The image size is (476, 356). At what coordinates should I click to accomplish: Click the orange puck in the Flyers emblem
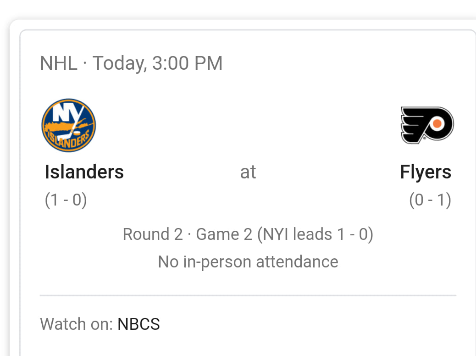tap(437, 123)
